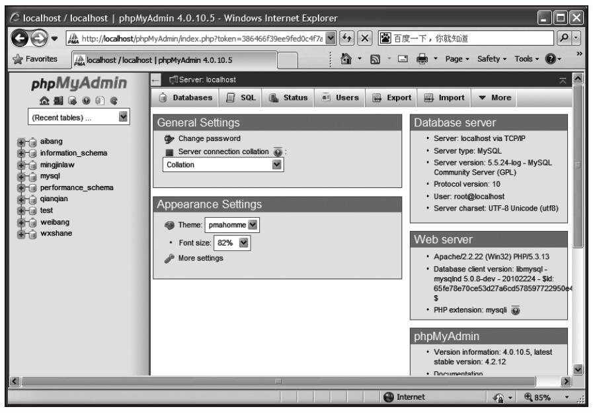Open the mingjinlaw database
Screen dimensions: 595x413
click(58, 165)
